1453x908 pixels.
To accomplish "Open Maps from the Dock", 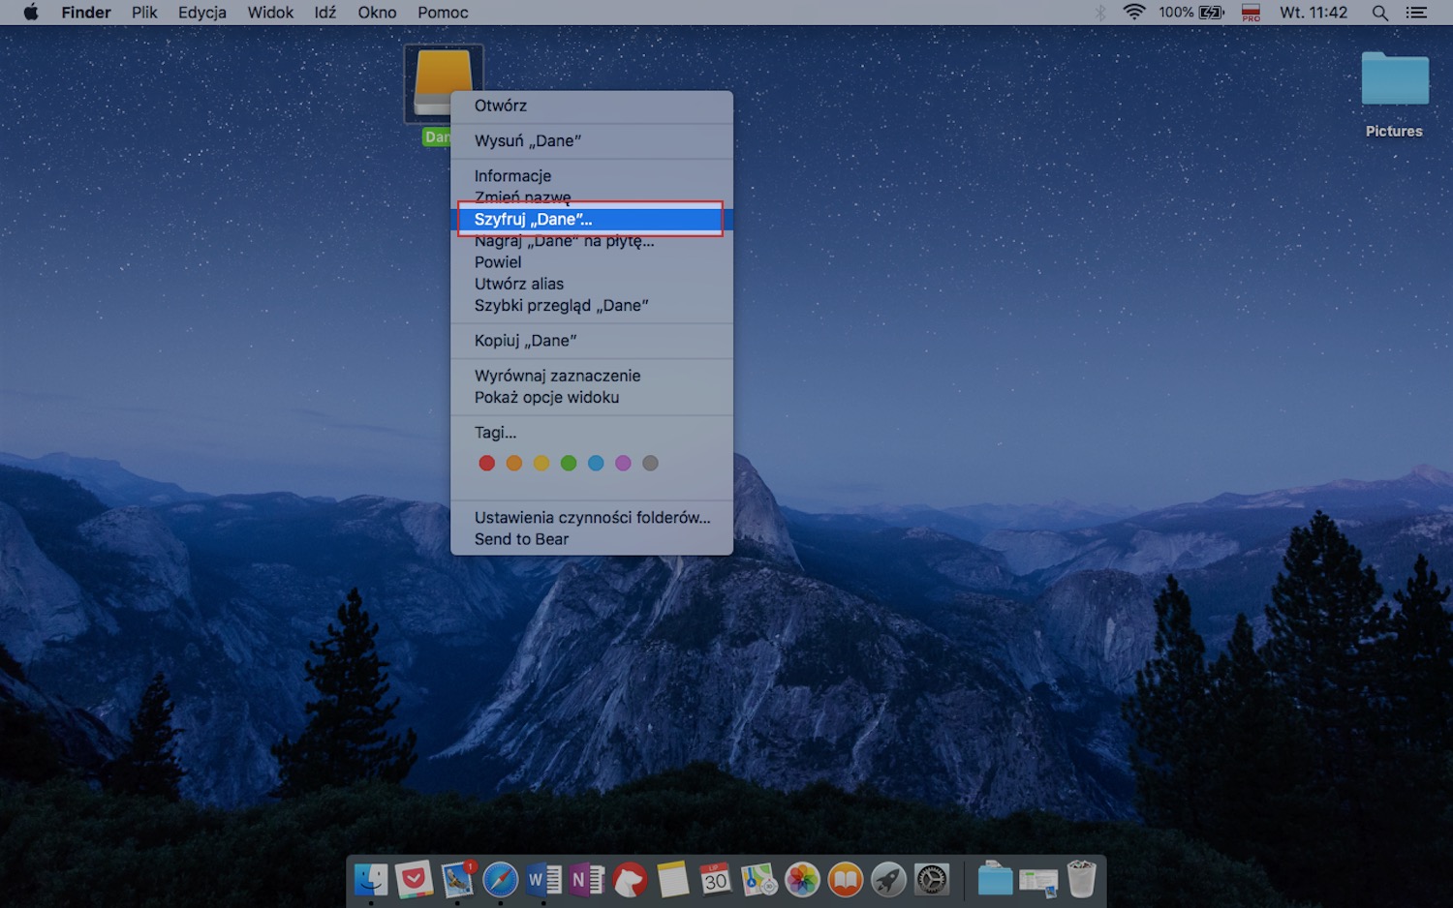I will [759, 880].
